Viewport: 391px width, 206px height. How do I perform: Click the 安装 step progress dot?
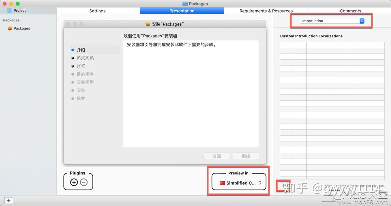tap(72, 90)
